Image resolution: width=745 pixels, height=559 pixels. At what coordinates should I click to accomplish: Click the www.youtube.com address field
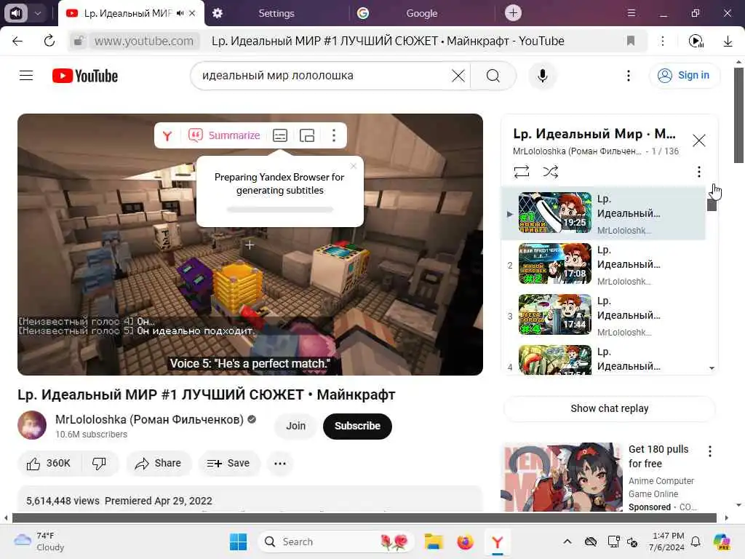[144, 41]
